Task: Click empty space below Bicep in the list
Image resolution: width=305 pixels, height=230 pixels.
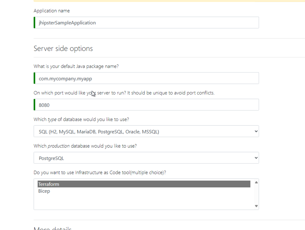Action: 144,202
